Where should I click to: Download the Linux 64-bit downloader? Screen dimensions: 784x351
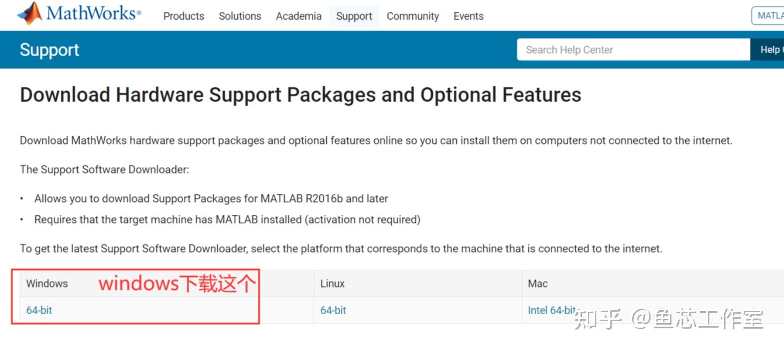333,310
